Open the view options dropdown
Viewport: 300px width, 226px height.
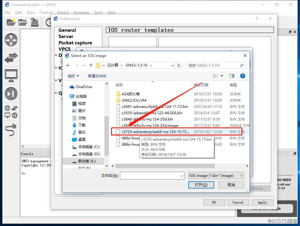(x=222, y=76)
